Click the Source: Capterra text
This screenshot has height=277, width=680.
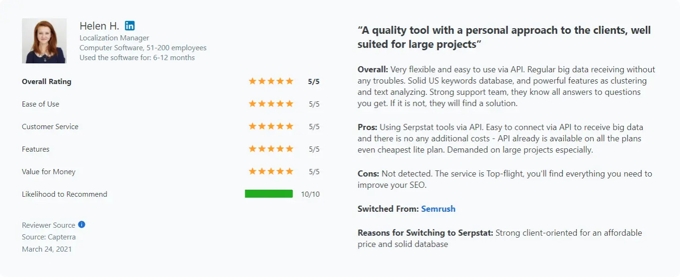point(49,237)
